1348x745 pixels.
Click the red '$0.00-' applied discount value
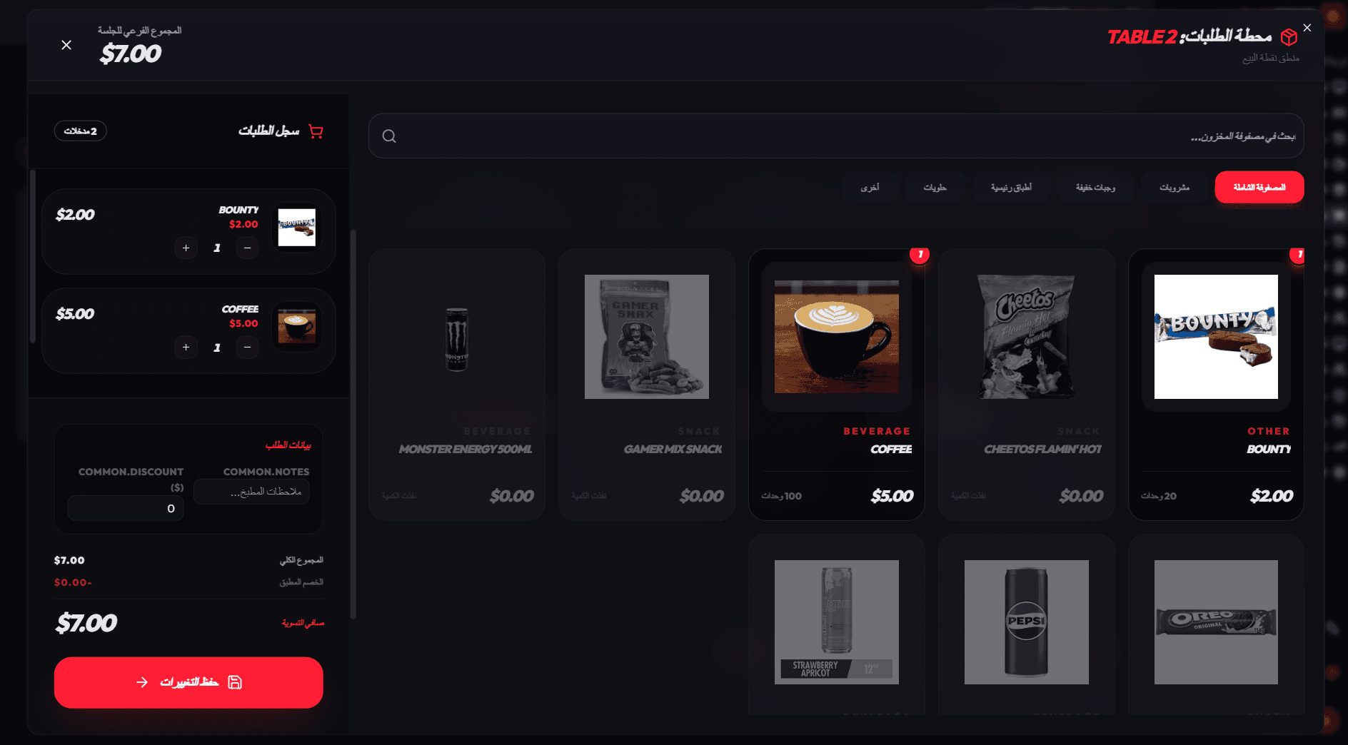click(x=73, y=582)
